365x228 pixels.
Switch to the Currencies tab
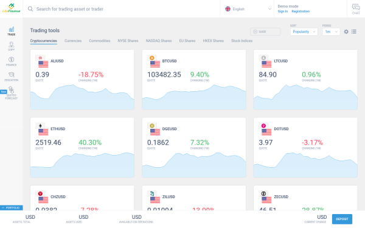tap(73, 41)
